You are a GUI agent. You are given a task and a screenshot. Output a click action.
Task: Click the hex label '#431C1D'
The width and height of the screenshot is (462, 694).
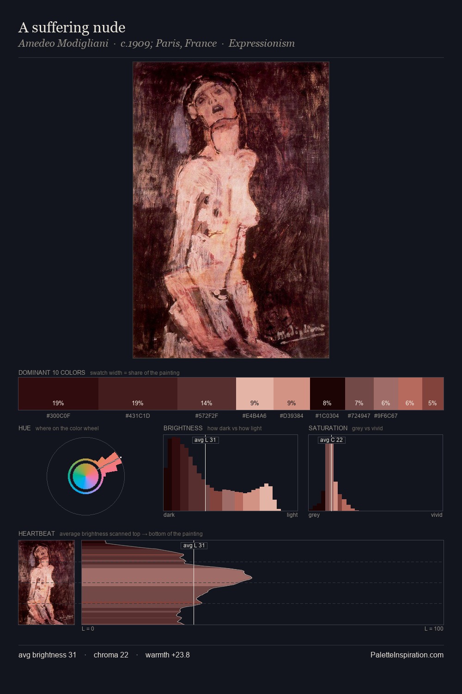click(138, 415)
